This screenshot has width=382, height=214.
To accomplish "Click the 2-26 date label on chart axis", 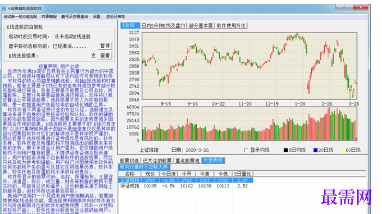I will pyautogui.click(x=327, y=104).
